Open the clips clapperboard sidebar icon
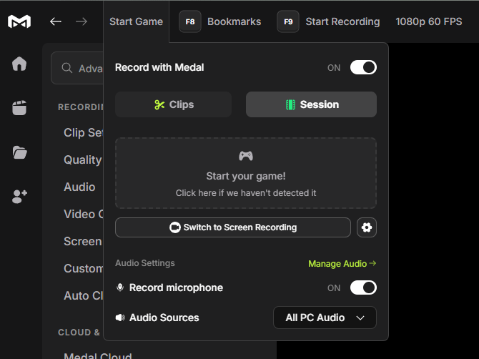The image size is (479, 359). click(19, 108)
